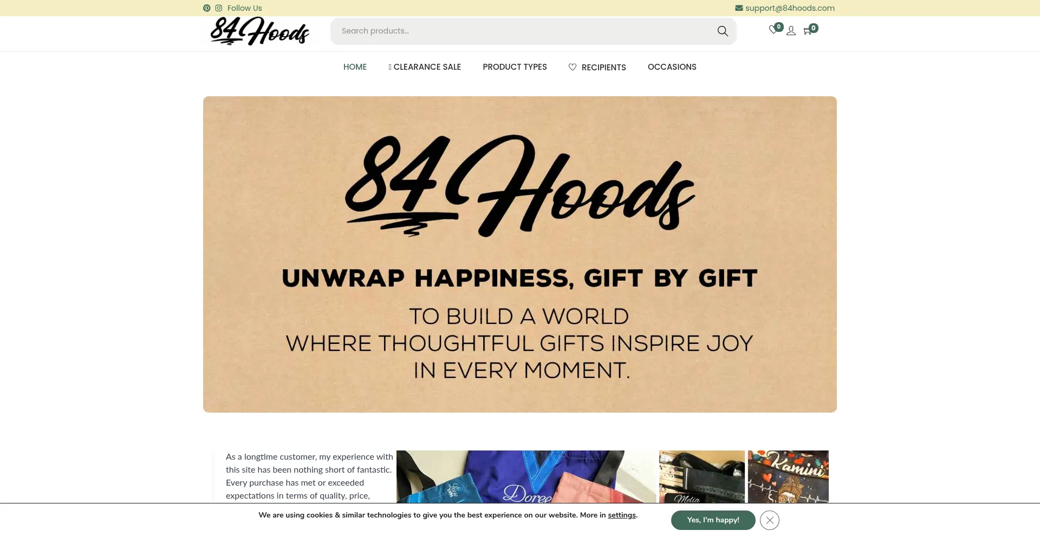Open the Kamini customer photo thumbnail
1040x537 pixels.
point(788,477)
